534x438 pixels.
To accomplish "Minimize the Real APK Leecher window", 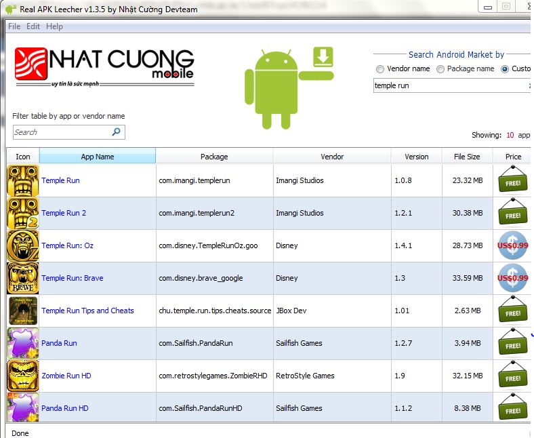I will 488,7.
